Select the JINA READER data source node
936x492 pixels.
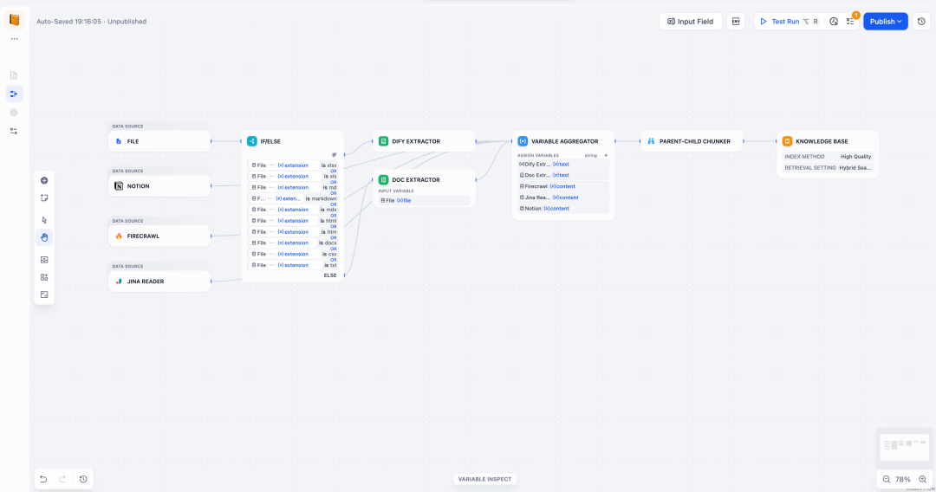coord(159,282)
